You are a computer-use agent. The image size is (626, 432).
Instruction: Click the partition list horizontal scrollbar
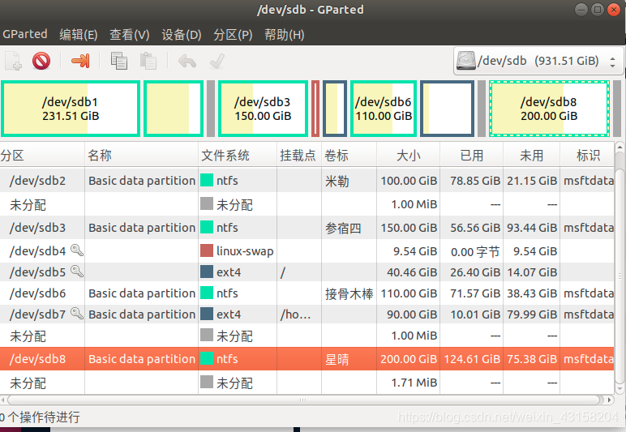tap(303, 400)
